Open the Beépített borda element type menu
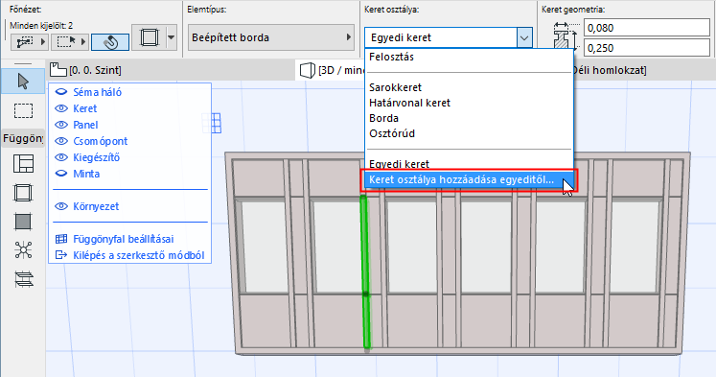The width and height of the screenshot is (716, 377). point(271,37)
